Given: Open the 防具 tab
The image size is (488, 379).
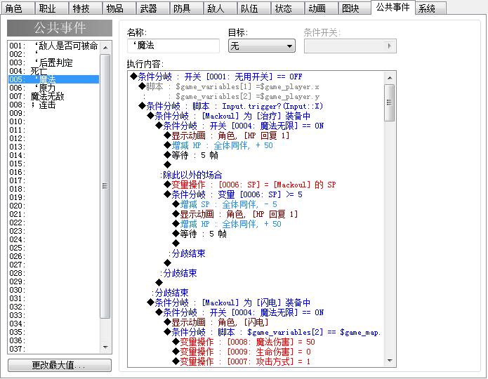Looking at the screenshot, I should click(186, 8).
